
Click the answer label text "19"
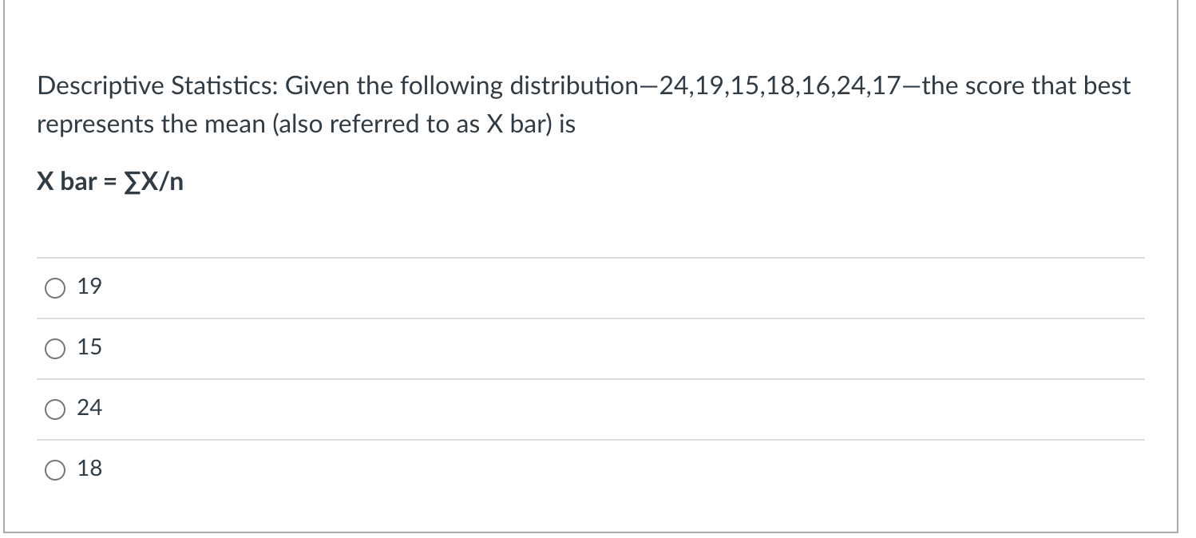(90, 287)
